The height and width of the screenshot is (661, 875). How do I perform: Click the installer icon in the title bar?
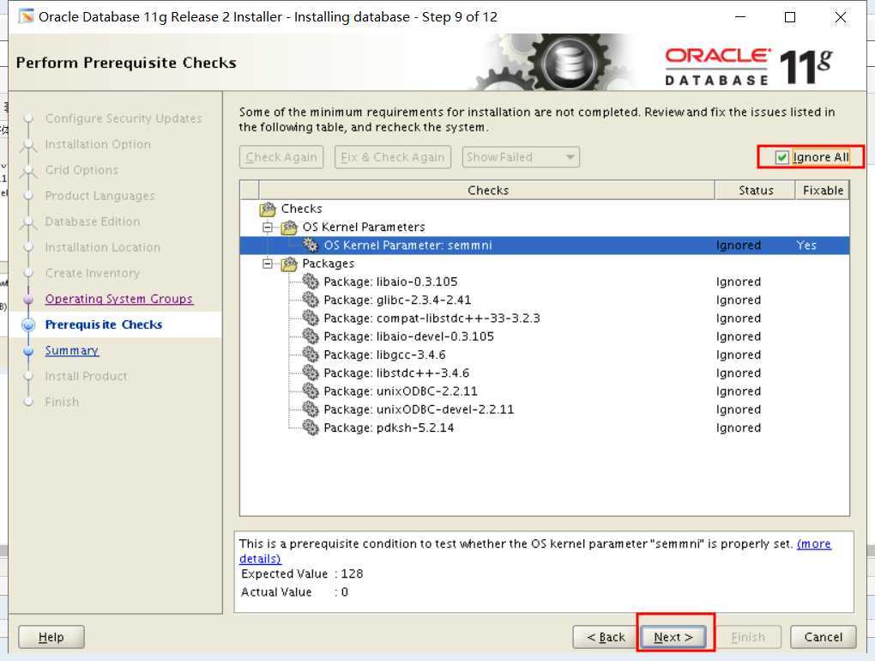coord(26,16)
